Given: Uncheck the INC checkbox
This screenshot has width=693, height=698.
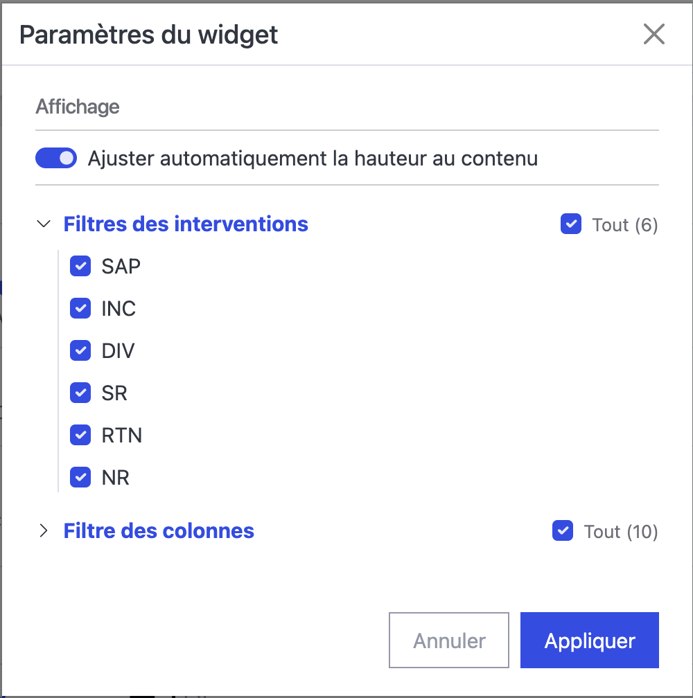Looking at the screenshot, I should click(x=81, y=308).
